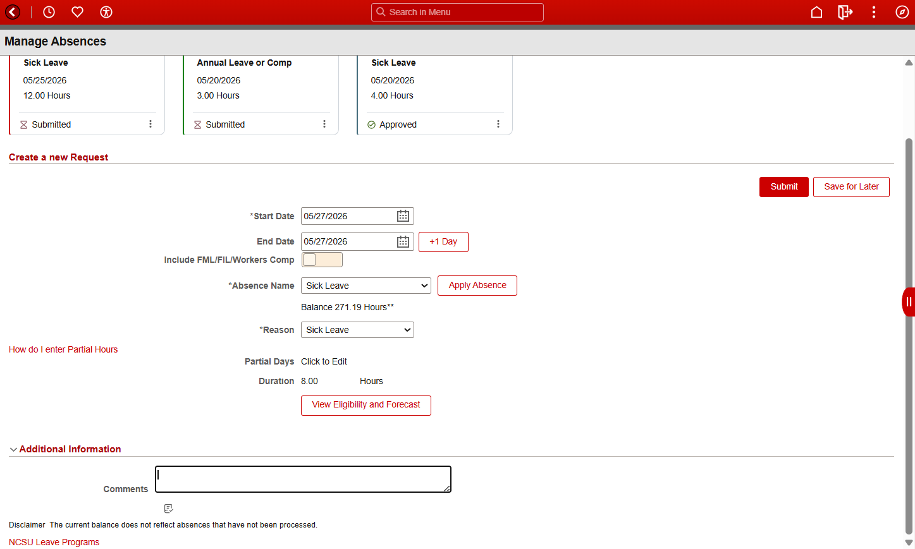
Task: Open the recently visited clock icon
Action: (49, 12)
